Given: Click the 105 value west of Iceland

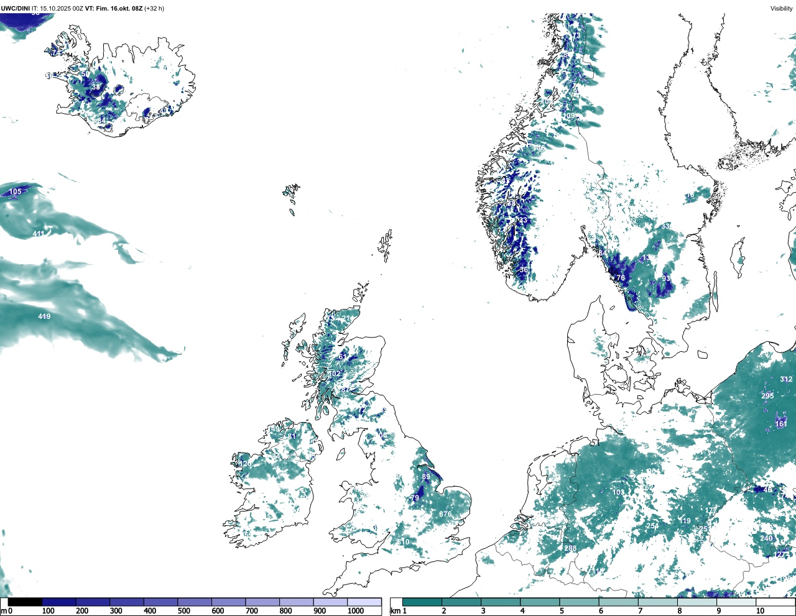Looking at the screenshot, I should 16,191.
